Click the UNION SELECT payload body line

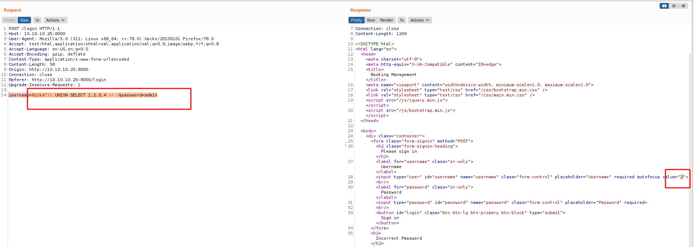click(83, 95)
